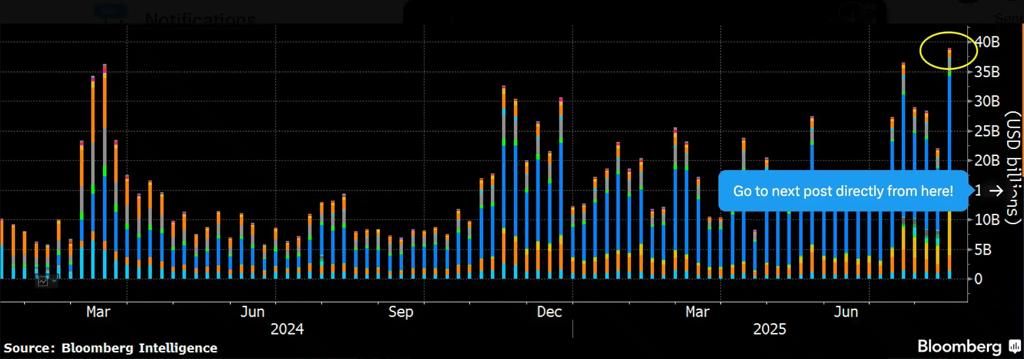Click the 25B y-axis label

(x=987, y=131)
